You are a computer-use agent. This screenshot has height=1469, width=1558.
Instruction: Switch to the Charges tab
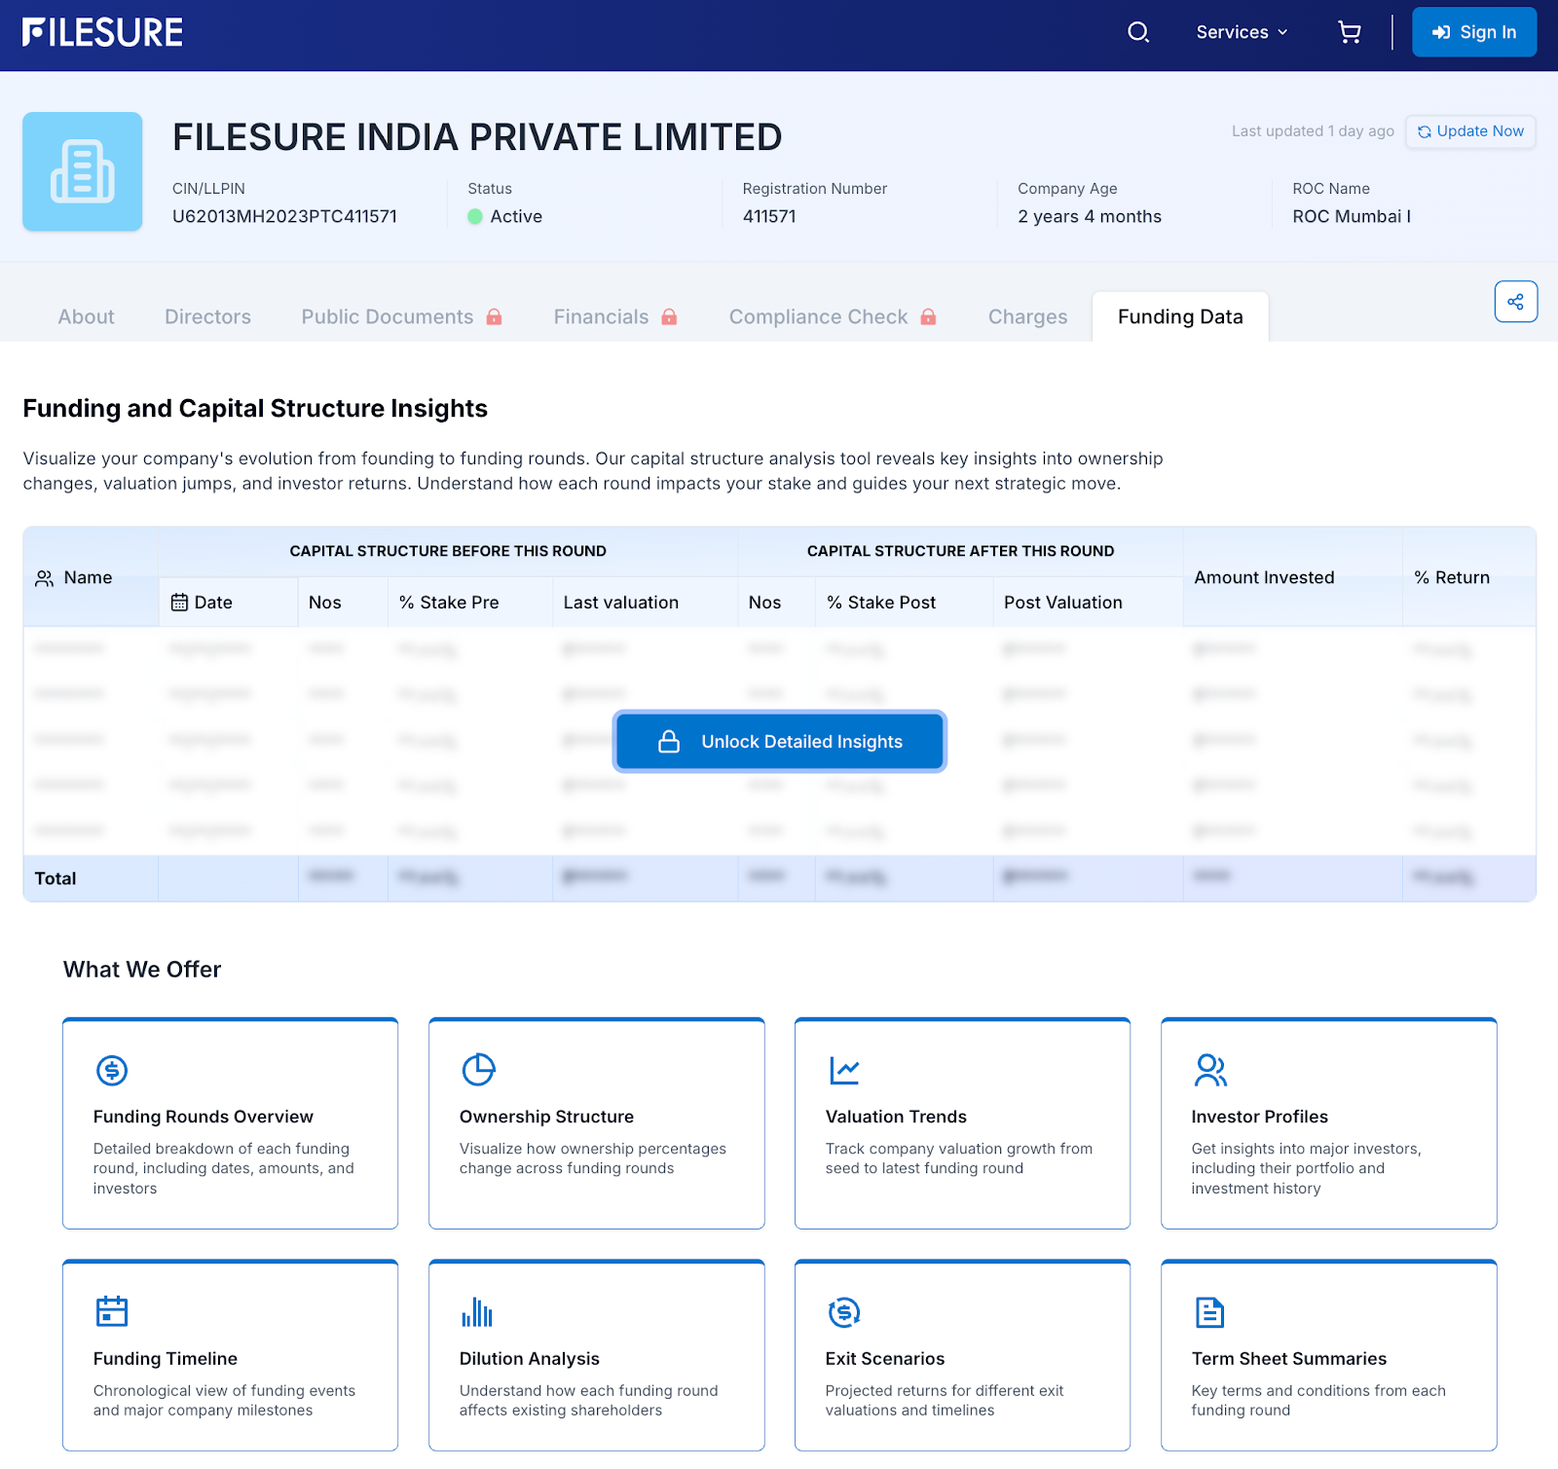[1027, 316]
